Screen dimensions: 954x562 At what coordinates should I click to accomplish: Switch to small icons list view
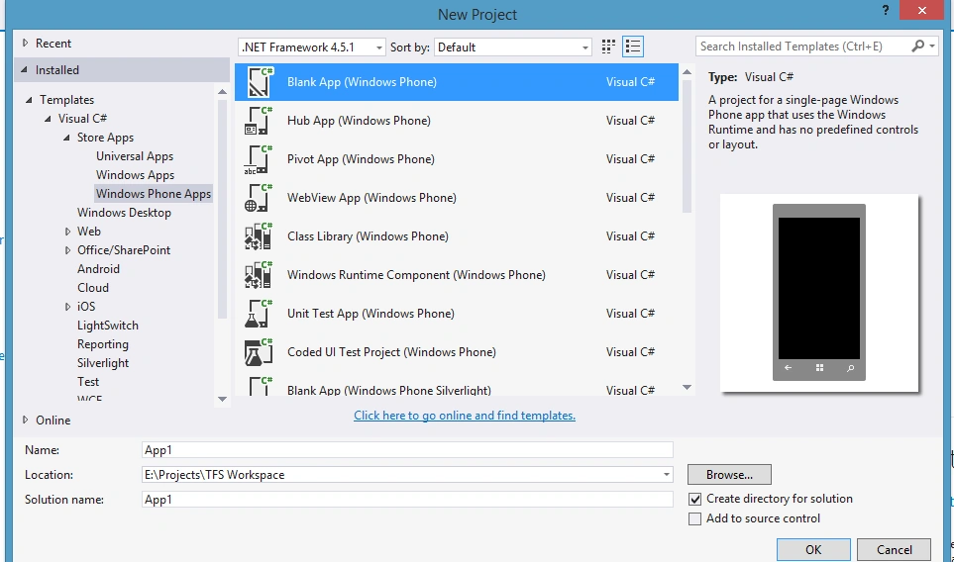tap(633, 47)
